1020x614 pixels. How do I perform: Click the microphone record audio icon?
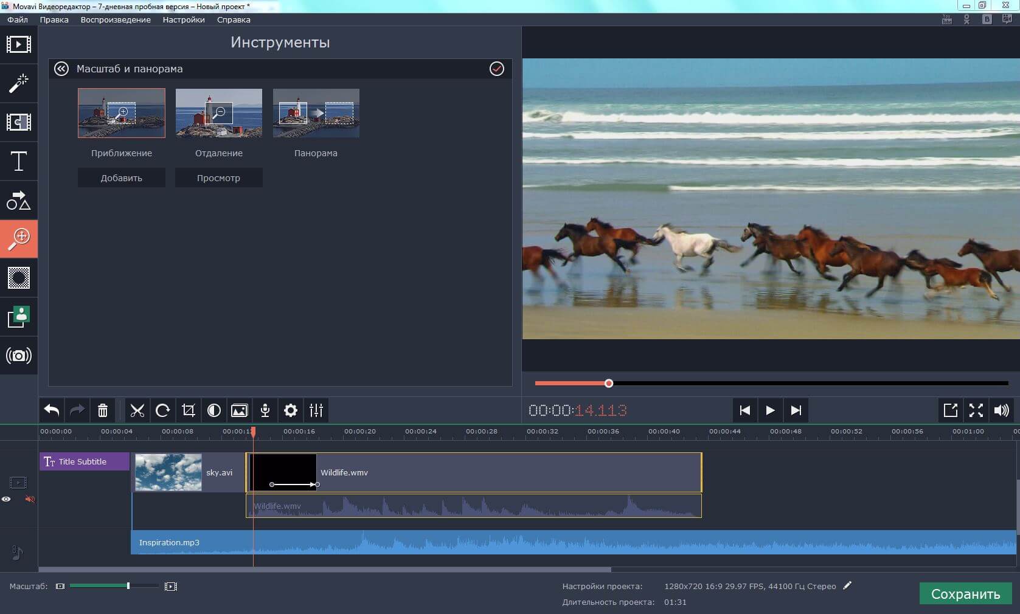click(265, 410)
